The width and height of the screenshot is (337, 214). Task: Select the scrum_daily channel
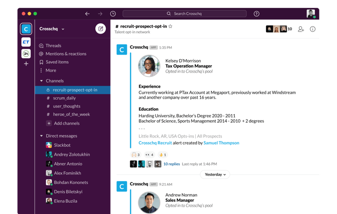64,98
